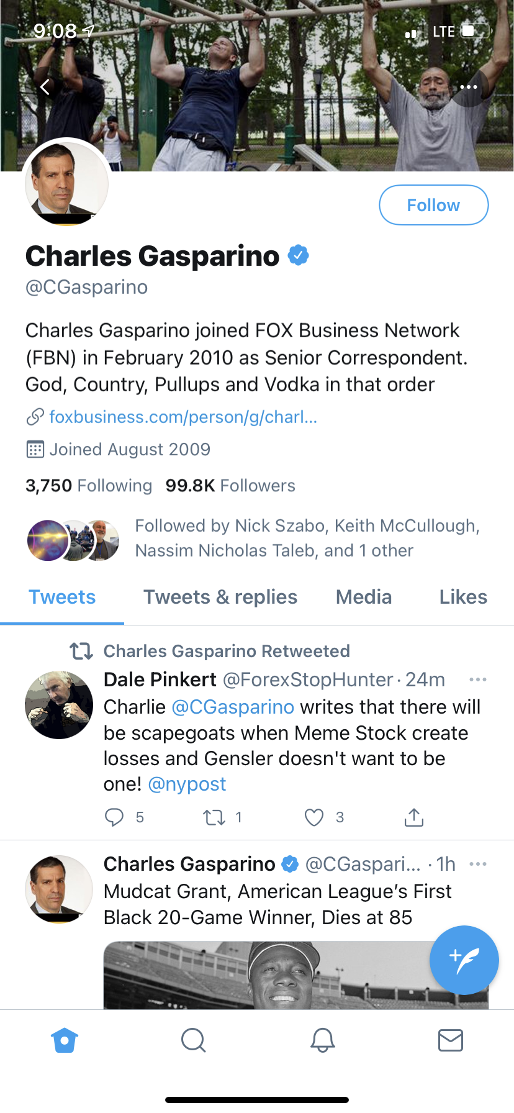Open the Notifications bell icon

click(x=322, y=1040)
